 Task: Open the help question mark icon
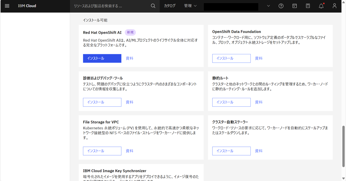click(x=281, y=6)
